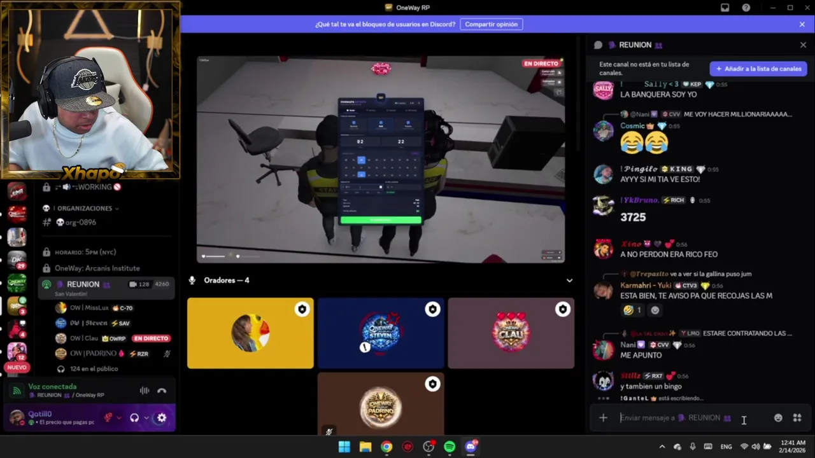
Task: Open input device options arrow beside microphone
Action: coord(120,418)
